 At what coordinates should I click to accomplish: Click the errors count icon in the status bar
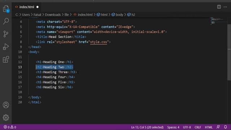(5, 127)
